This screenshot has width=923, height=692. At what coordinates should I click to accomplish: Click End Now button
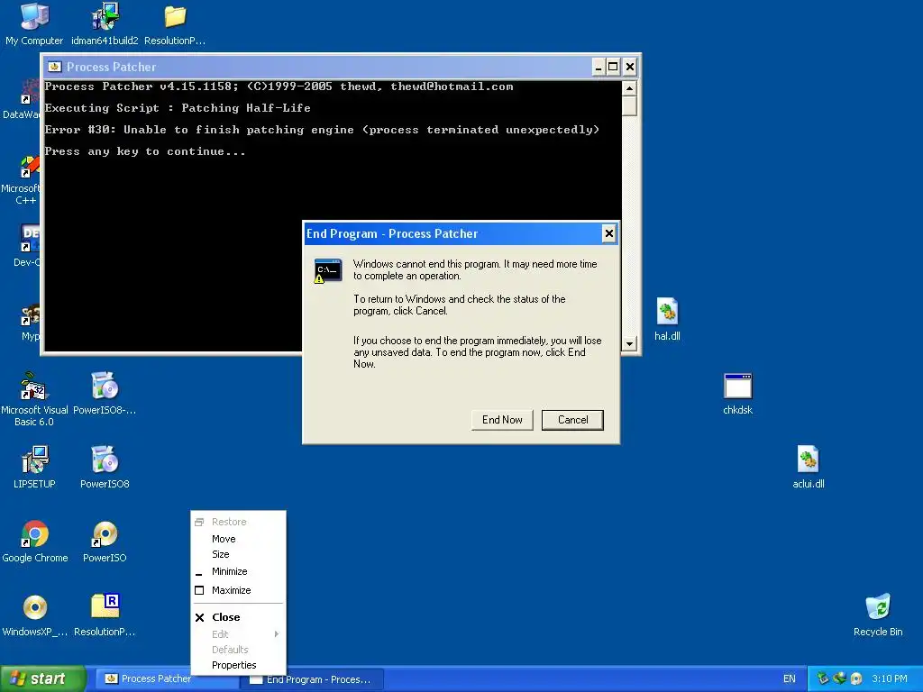click(502, 420)
